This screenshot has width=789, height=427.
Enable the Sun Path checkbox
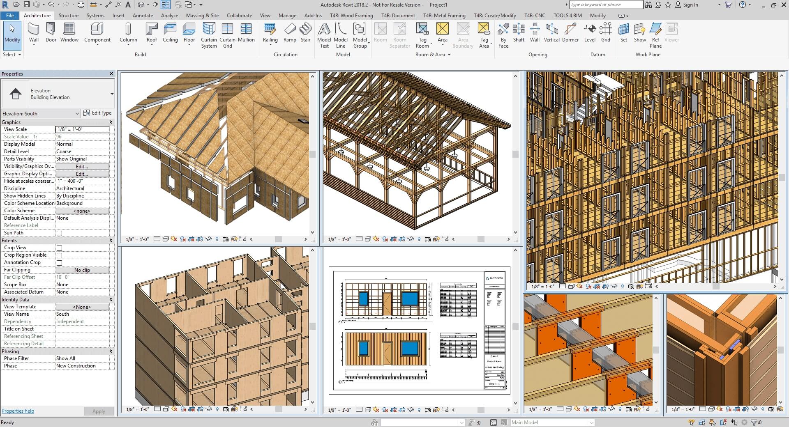60,233
